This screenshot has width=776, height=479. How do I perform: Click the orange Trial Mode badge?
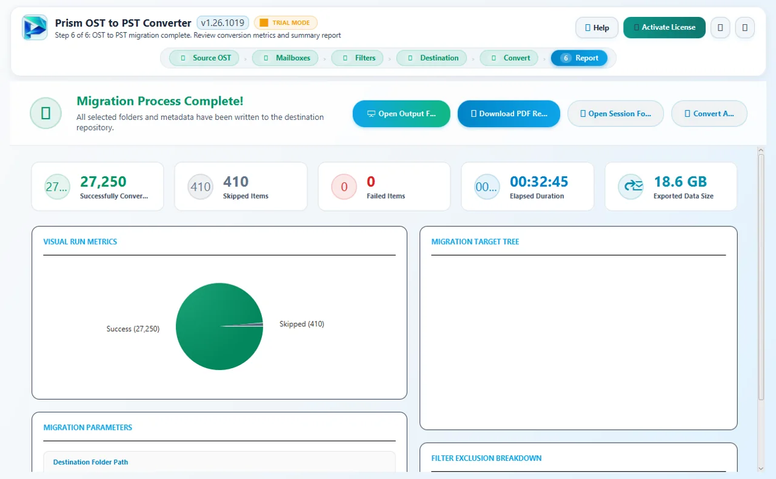[x=286, y=23]
